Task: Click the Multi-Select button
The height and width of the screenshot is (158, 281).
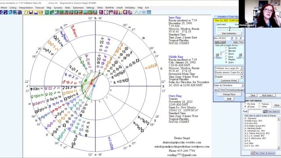Action: tap(267, 96)
